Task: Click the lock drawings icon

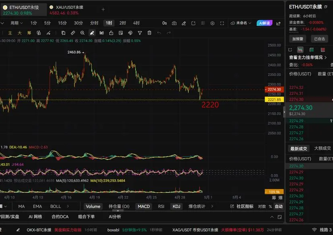Action: (111, 33)
